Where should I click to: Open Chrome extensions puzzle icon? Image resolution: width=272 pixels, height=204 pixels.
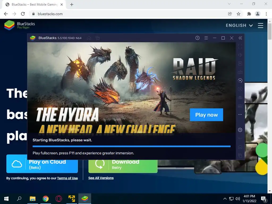249,14
